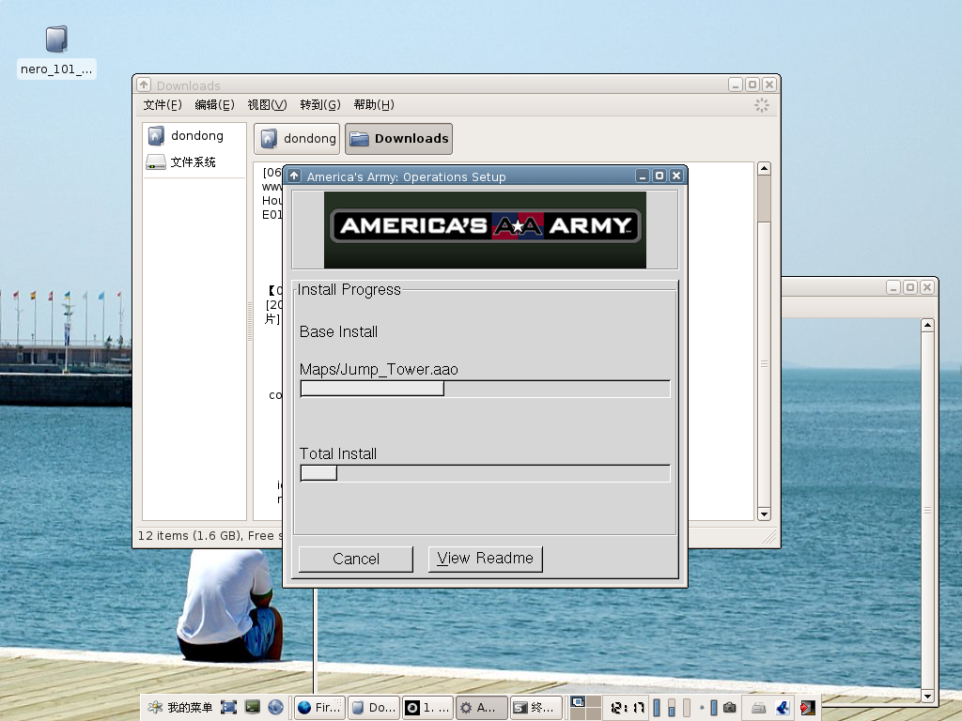
Task: Click the blue bird tray icon
Action: (783, 708)
